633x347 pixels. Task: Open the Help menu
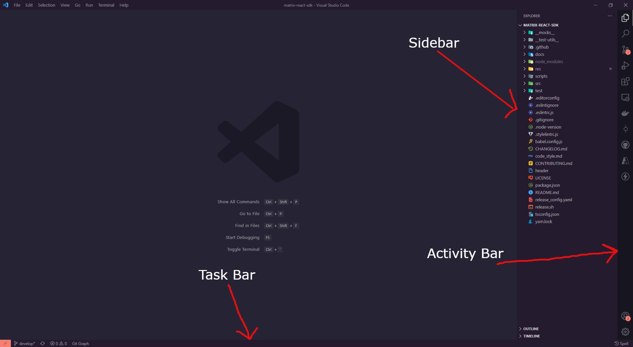pyautogui.click(x=124, y=5)
